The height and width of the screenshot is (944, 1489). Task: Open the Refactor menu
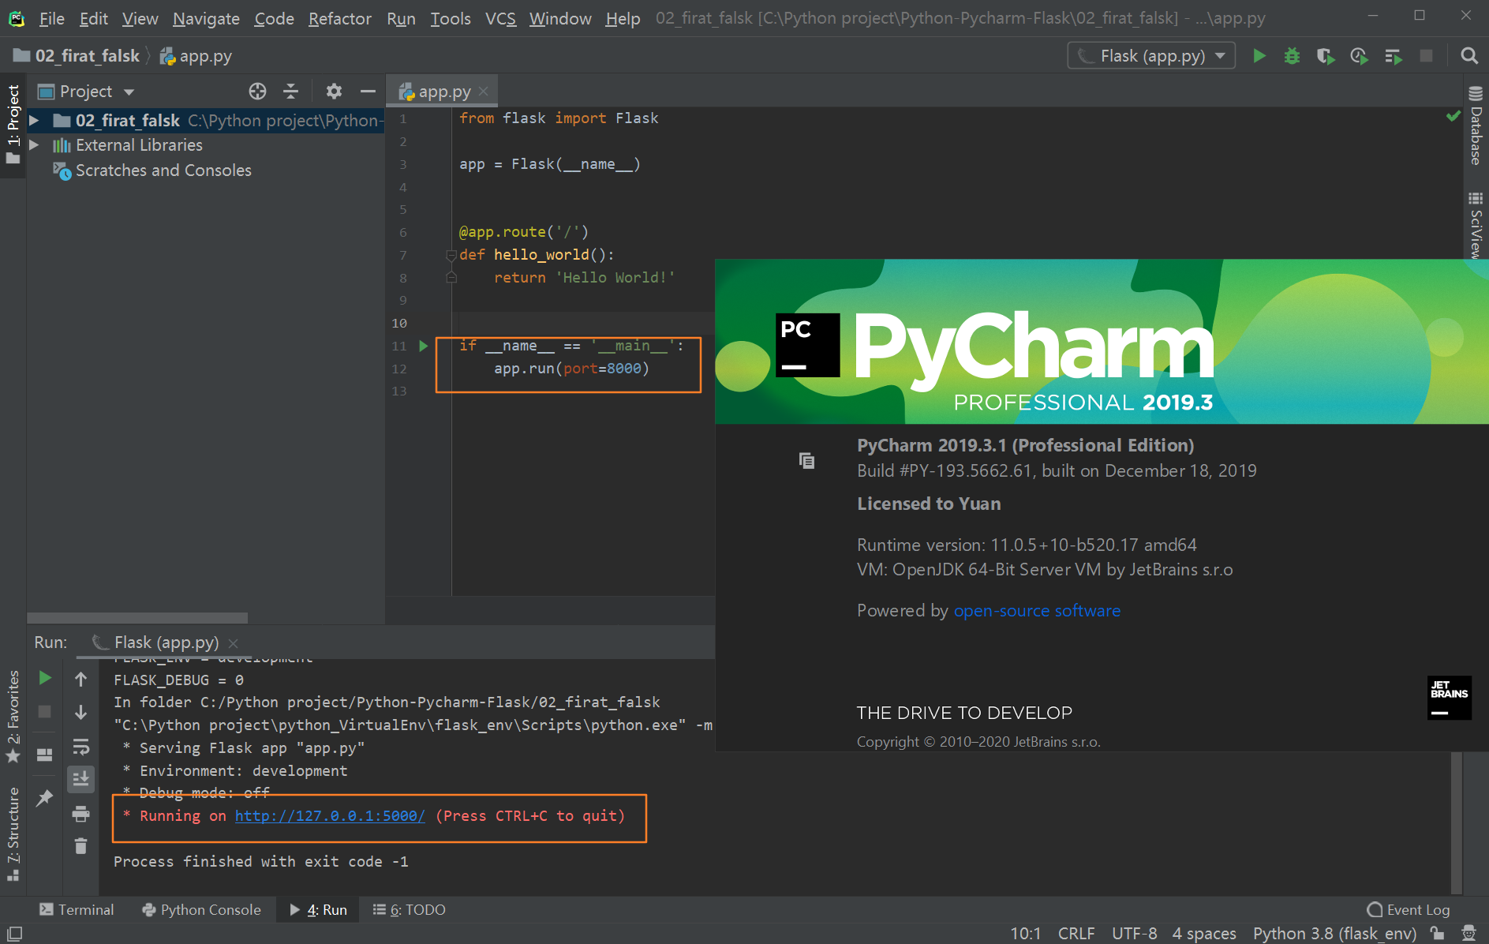(x=339, y=18)
